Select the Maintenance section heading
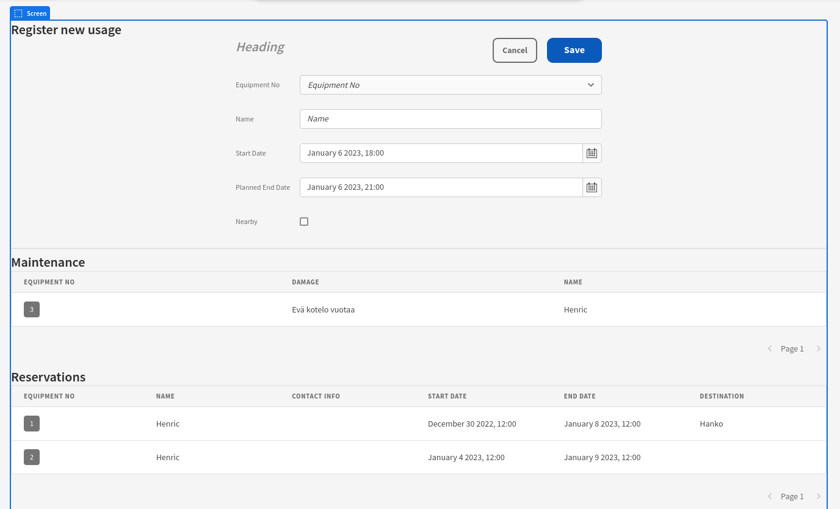This screenshot has width=840, height=509. (48, 262)
